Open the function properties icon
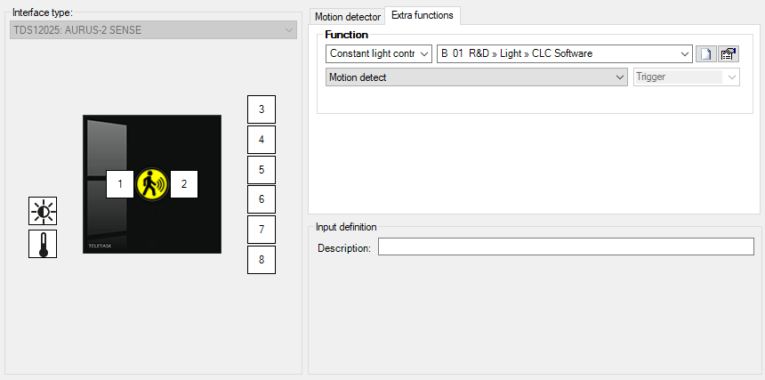The image size is (765, 380). pyautogui.click(x=729, y=54)
